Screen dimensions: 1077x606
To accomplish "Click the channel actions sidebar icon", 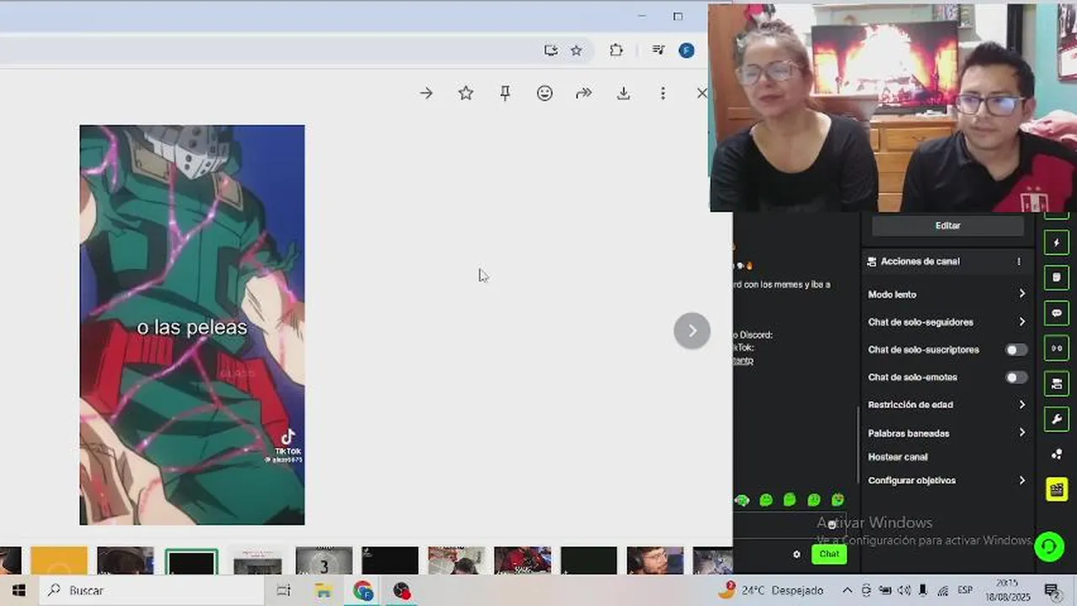I will point(1057,384).
